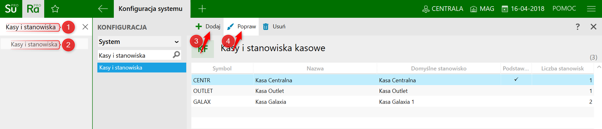Image resolution: width=602 pixels, height=129 pixels.
Task: Click the date 16-04-2018 picker
Action: click(523, 9)
